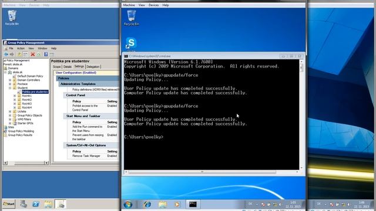Click the Show/Hide console tree toolbar icon
This screenshot has width=376, height=211.
tap(25, 55)
